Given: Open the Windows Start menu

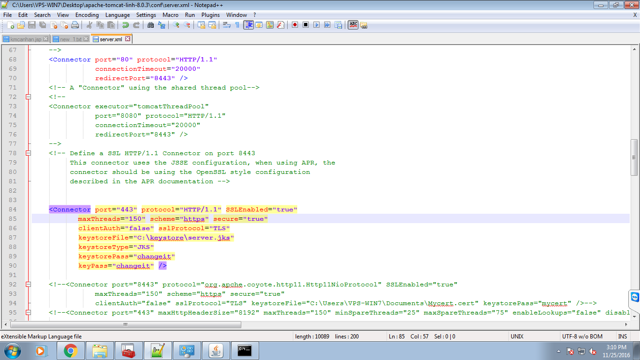Looking at the screenshot, I should (x=12, y=351).
